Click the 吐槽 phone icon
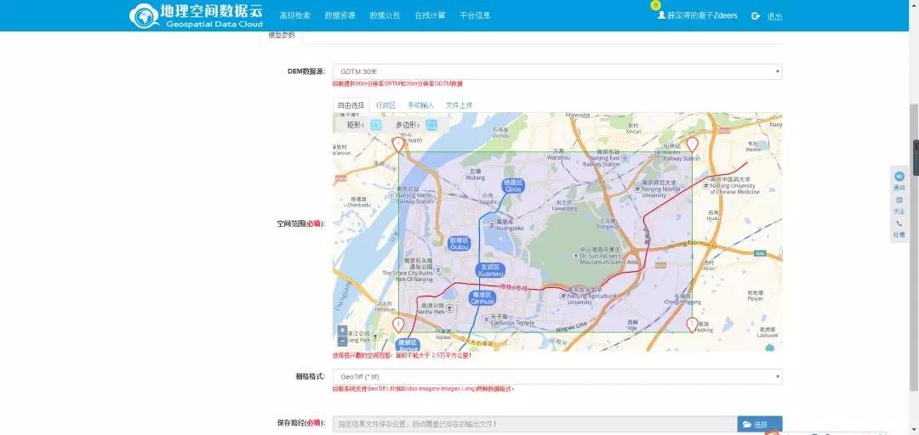 (899, 223)
